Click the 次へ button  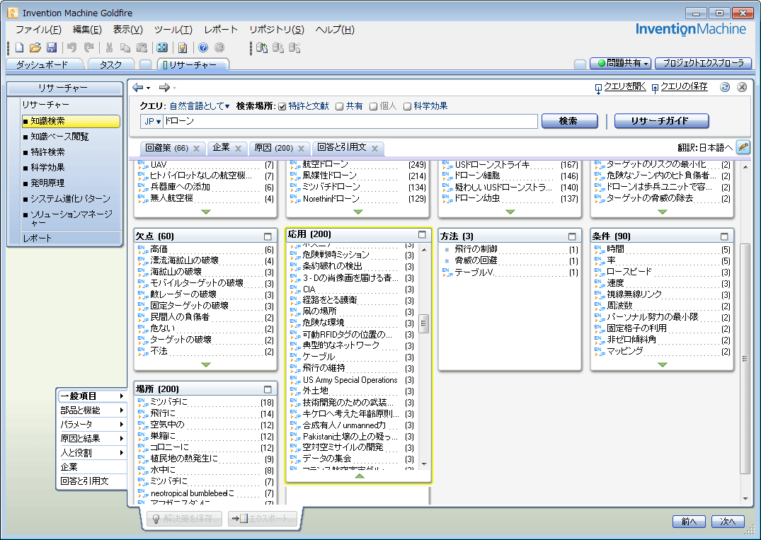728,521
